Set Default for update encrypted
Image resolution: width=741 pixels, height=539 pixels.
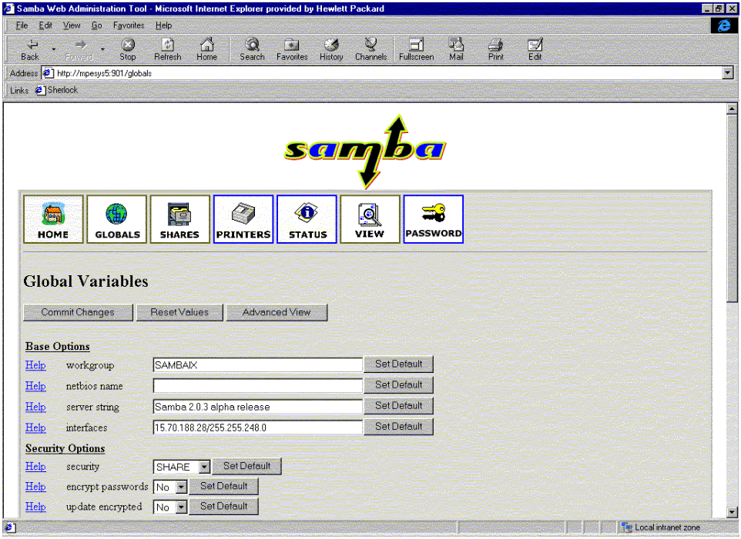pyautogui.click(x=223, y=507)
